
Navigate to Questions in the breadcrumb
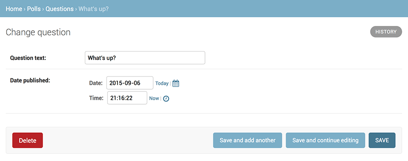(x=60, y=9)
